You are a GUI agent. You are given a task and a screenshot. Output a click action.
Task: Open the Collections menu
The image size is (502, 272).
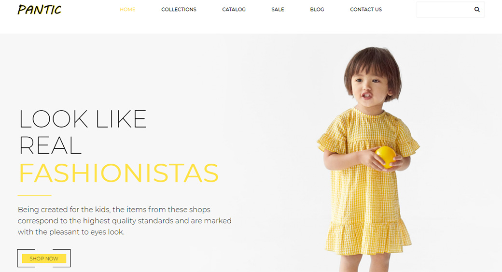pyautogui.click(x=179, y=10)
